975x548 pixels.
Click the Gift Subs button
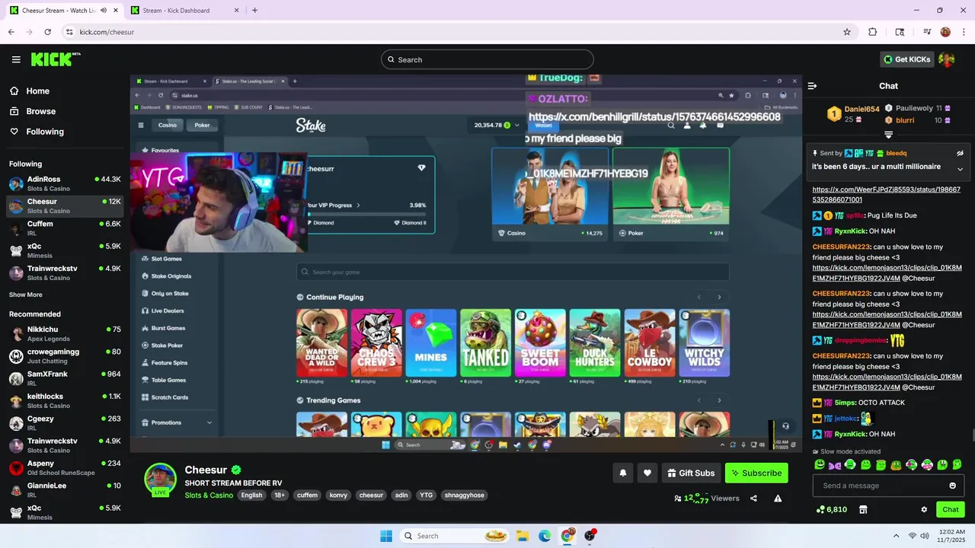click(x=691, y=473)
